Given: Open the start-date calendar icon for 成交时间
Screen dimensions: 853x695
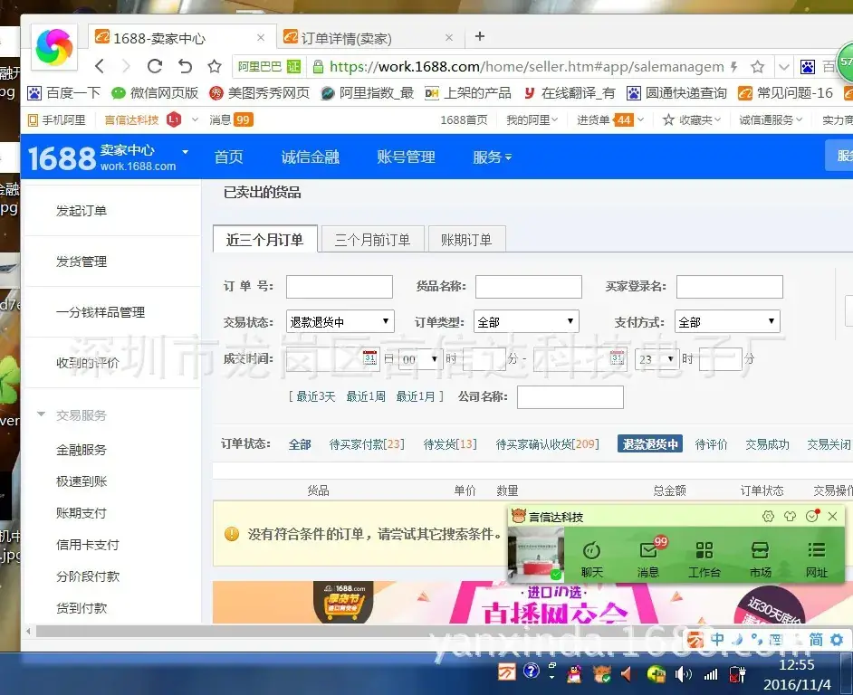Looking at the screenshot, I should 370,358.
